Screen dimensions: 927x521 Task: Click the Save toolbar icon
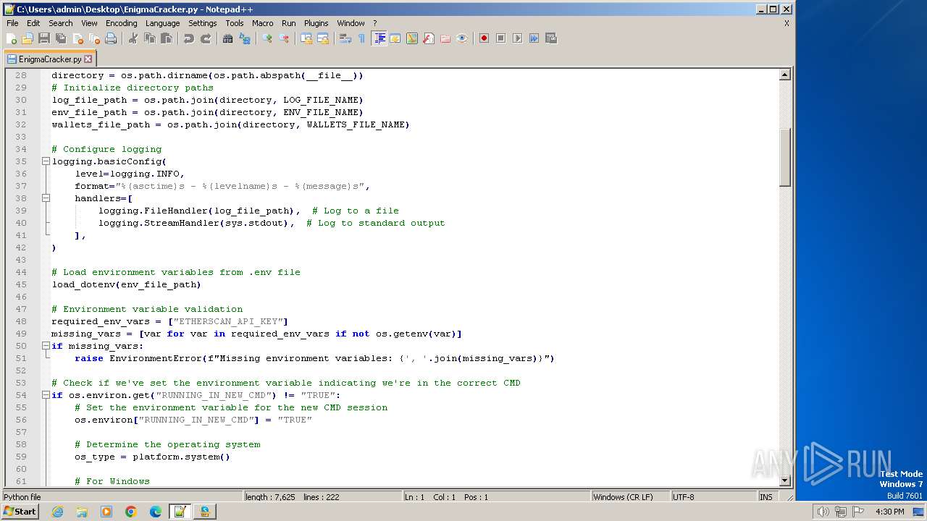tap(44, 38)
